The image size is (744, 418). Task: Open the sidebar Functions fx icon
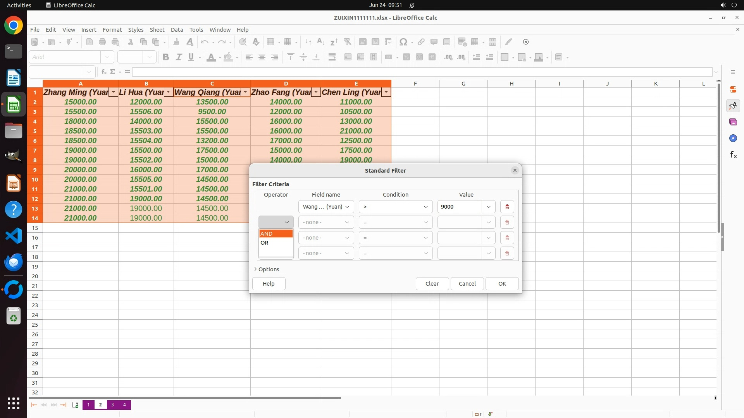(733, 155)
